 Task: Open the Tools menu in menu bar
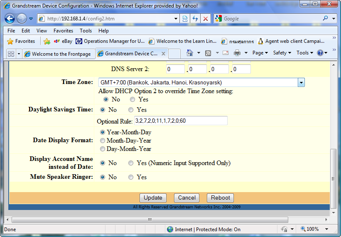coord(86,31)
